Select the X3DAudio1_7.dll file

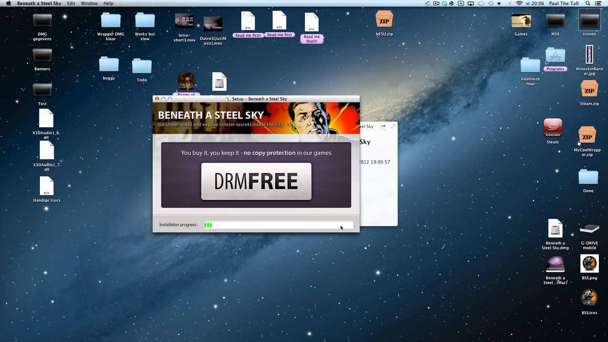(47, 151)
